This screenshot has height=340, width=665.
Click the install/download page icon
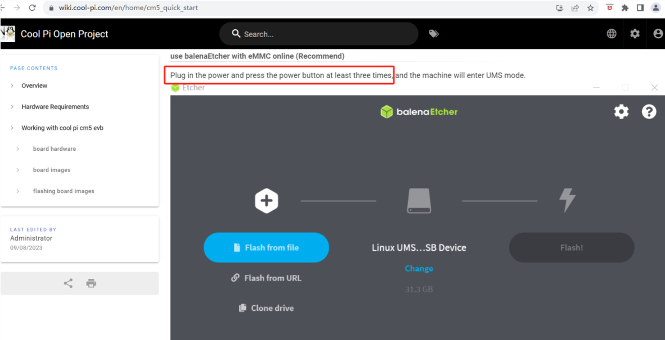[560, 8]
